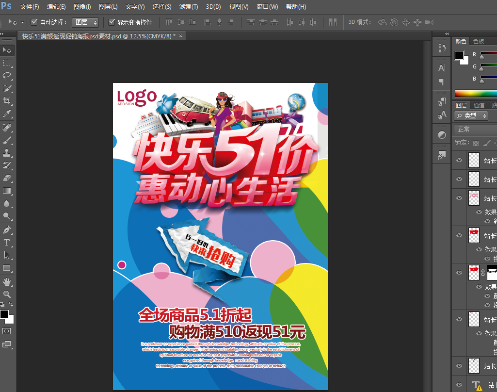
Task: Choose the Zoom tool in toolbox
Action: pos(7,294)
